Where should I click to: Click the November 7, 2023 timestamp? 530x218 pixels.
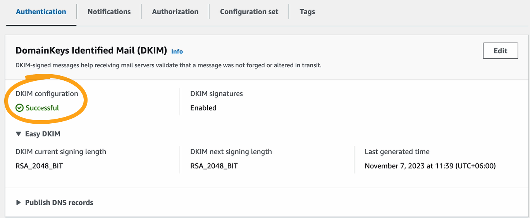tap(430, 166)
